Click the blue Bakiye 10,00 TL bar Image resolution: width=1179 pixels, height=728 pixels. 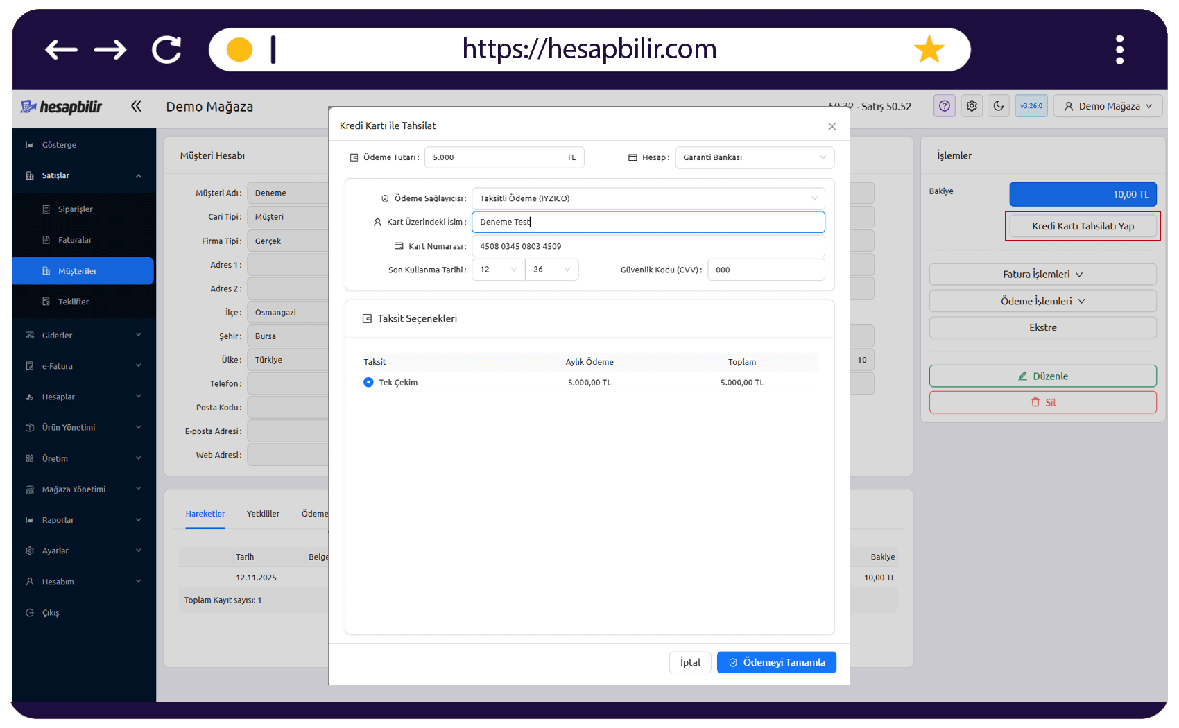click(1083, 194)
